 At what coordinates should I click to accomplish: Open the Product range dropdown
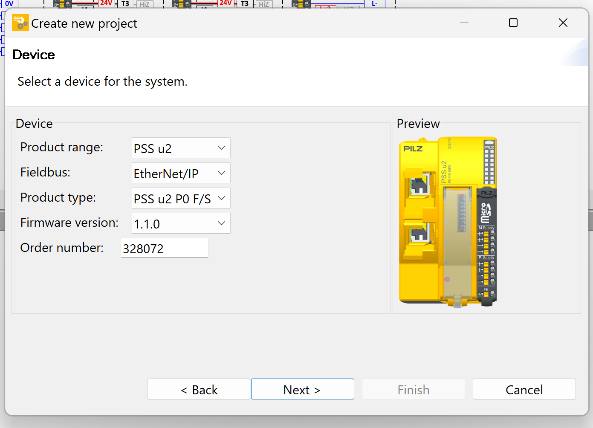pos(181,148)
